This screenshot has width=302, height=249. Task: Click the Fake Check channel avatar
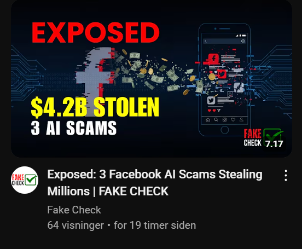(x=25, y=180)
